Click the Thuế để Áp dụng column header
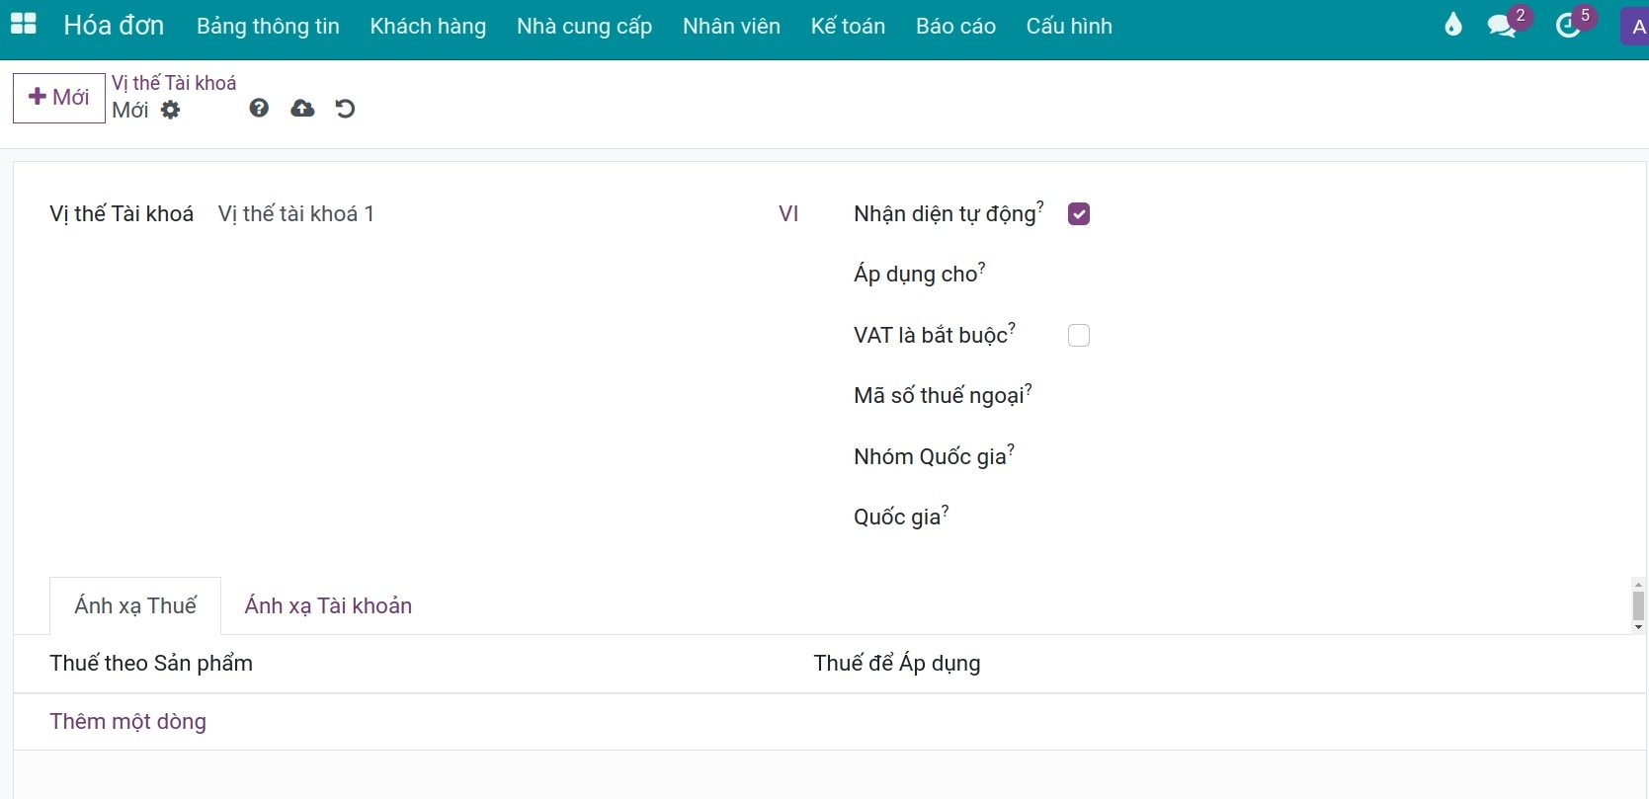Screen dimensions: 1649x799 [897, 664]
